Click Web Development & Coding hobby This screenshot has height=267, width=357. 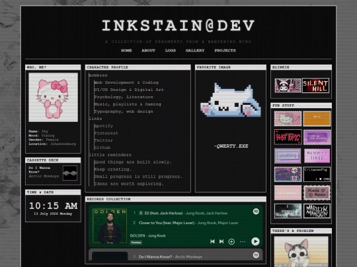(x=126, y=82)
